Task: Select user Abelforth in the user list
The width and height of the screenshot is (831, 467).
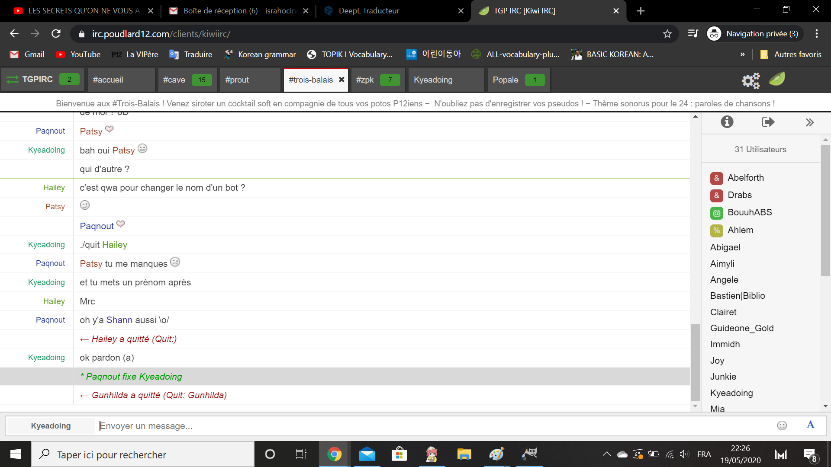Action: 745,178
